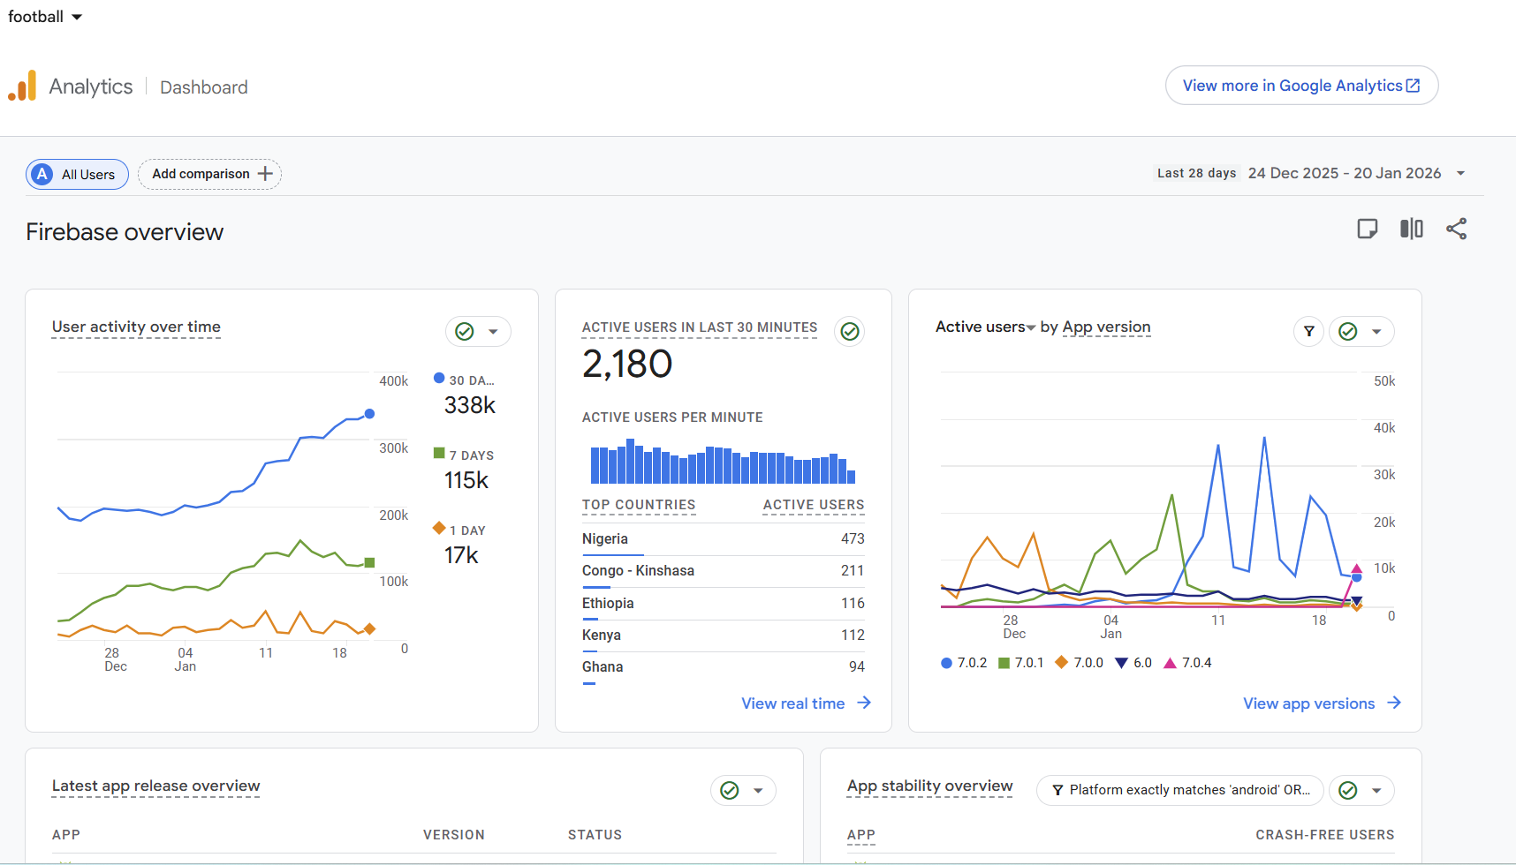Toggle the compare view columns icon
Screen dimensions: 1516x865
point(1412,229)
